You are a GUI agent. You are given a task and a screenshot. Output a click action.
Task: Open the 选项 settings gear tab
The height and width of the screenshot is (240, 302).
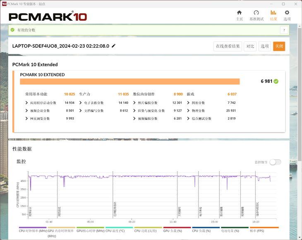287,15
